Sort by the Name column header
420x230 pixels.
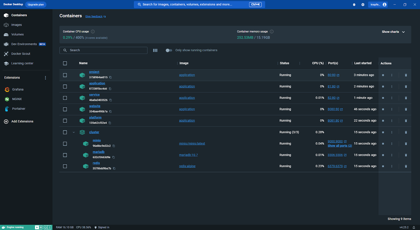83,63
